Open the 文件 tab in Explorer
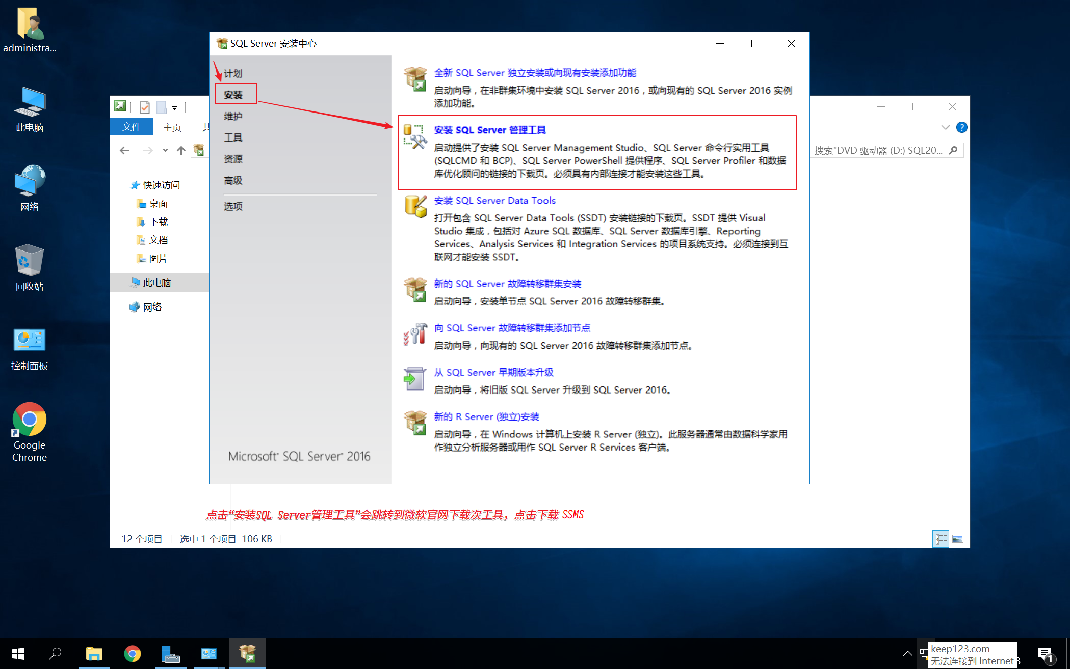This screenshot has height=669, width=1070. point(132,127)
